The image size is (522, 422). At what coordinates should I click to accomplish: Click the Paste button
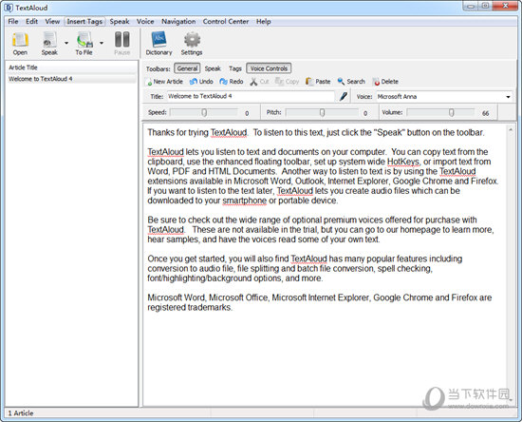pos(318,82)
